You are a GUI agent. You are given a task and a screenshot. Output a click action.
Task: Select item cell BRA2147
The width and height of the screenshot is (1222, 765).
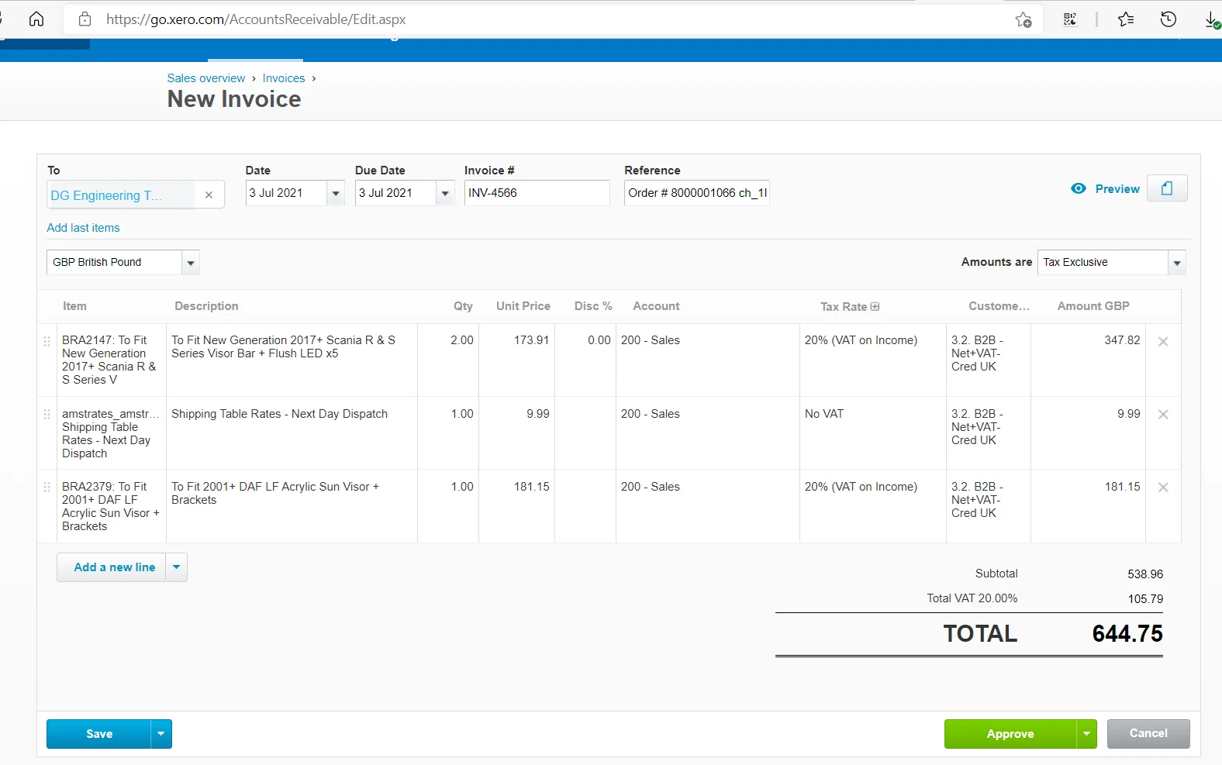pos(110,360)
